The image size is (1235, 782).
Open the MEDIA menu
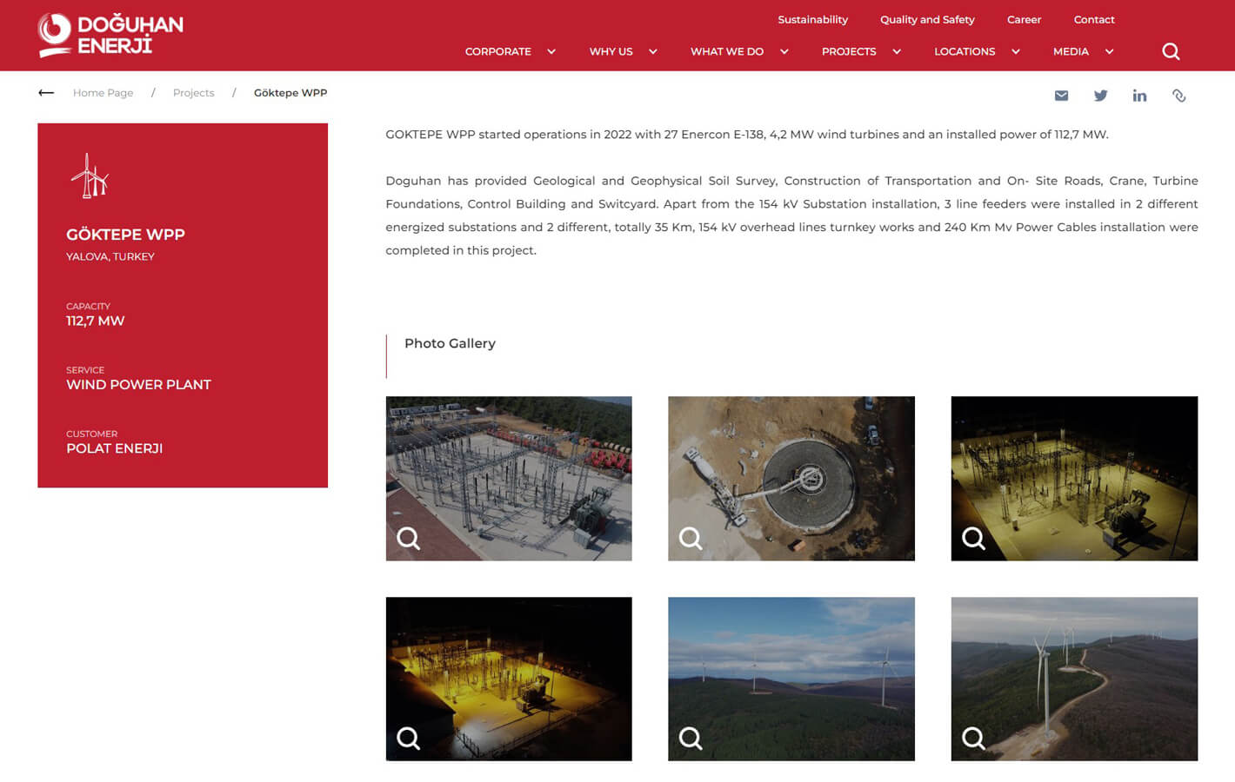coord(1071,51)
